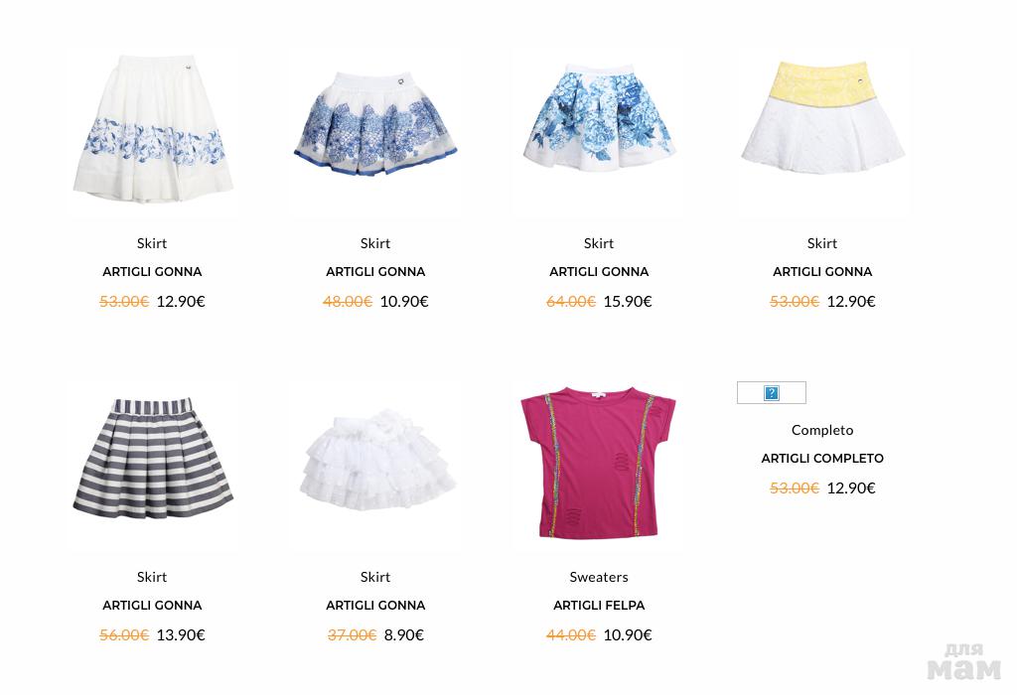The height and width of the screenshot is (695, 1017).
Task: View the yellow waistband white skirt image
Action: click(x=822, y=117)
